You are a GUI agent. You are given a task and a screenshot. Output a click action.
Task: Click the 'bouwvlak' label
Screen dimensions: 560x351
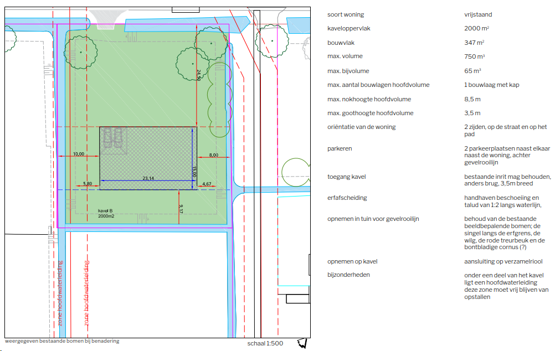point(341,43)
